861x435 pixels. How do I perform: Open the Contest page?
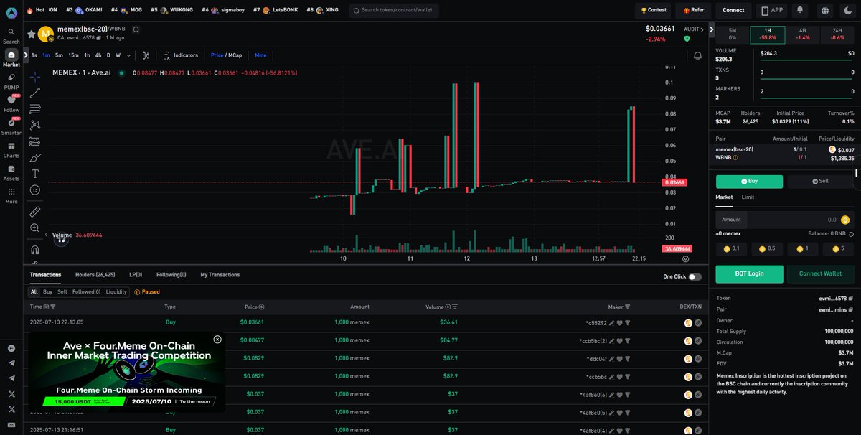pos(654,10)
